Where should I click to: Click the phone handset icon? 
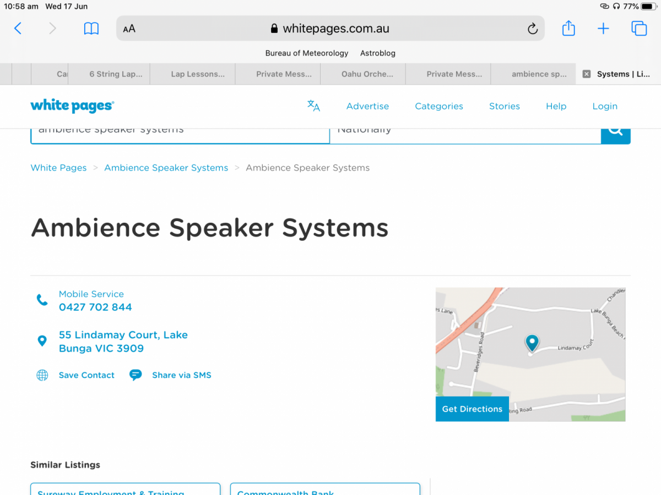42,300
